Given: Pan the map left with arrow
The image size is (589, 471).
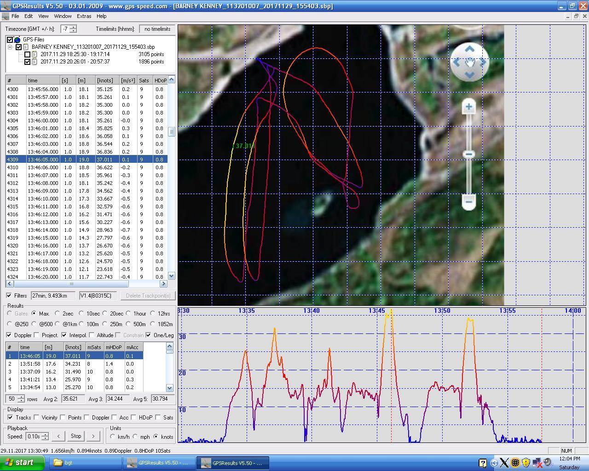Looking at the screenshot, I should click(456, 62).
